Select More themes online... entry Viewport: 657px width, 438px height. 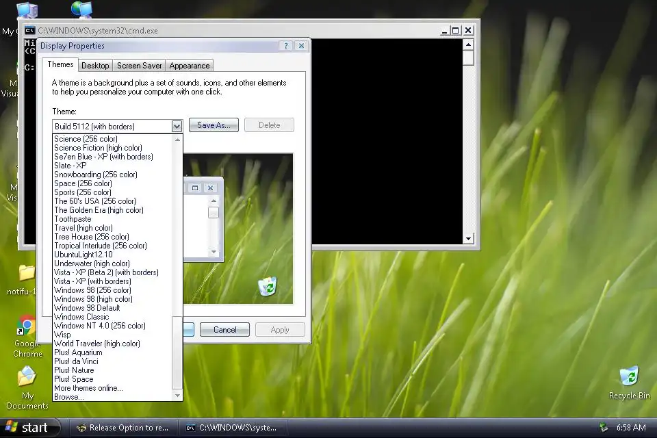(112, 388)
